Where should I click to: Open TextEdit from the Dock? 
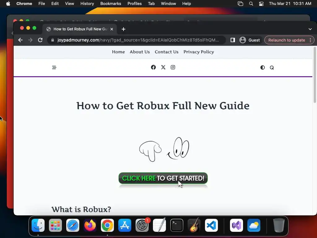pyautogui.click(x=159, y=225)
